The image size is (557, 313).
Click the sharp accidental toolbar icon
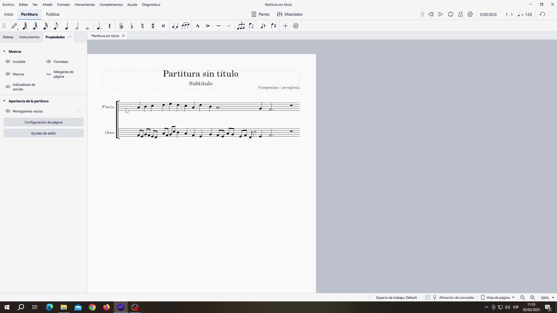pyautogui.click(x=153, y=26)
